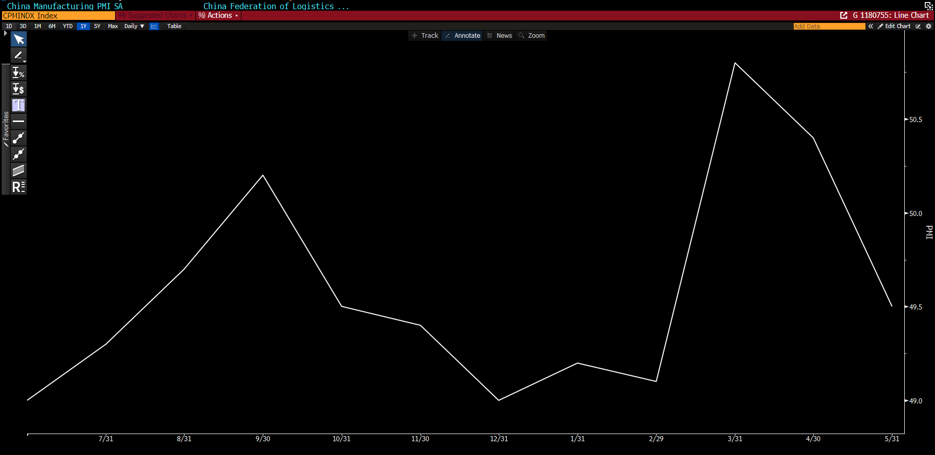This screenshot has width=935, height=455.
Task: Activate the text annotation T tool
Action: click(x=18, y=105)
